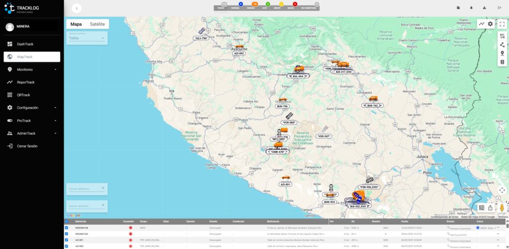Expand the Monitoreo submenu
Screen dimensions: 509x249
55,70
